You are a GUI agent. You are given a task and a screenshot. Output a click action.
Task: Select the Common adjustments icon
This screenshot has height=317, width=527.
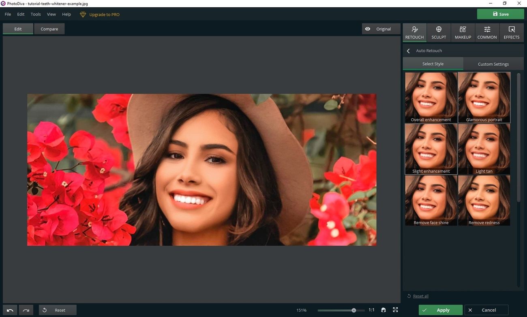487,32
